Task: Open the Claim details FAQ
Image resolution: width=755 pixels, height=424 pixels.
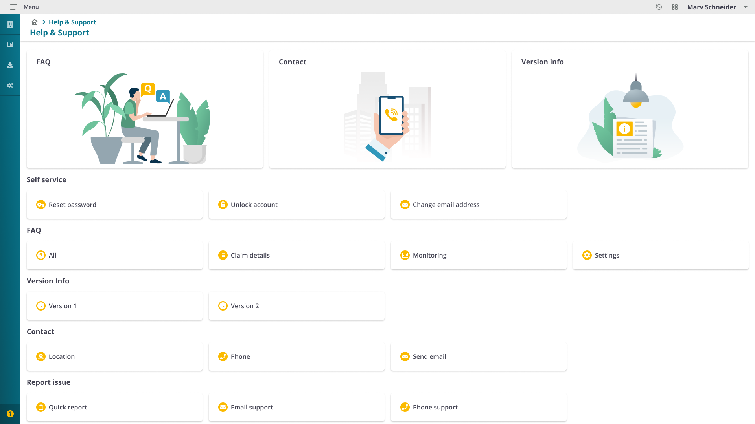Action: tap(296, 255)
